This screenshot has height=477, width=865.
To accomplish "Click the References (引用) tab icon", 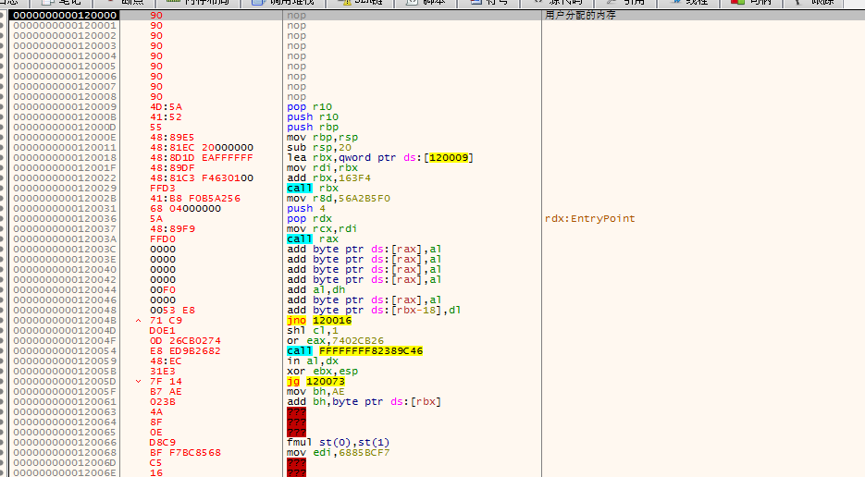I will [x=610, y=3].
